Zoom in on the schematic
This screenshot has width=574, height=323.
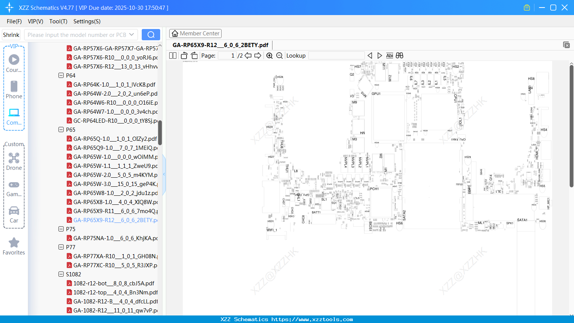click(x=269, y=55)
